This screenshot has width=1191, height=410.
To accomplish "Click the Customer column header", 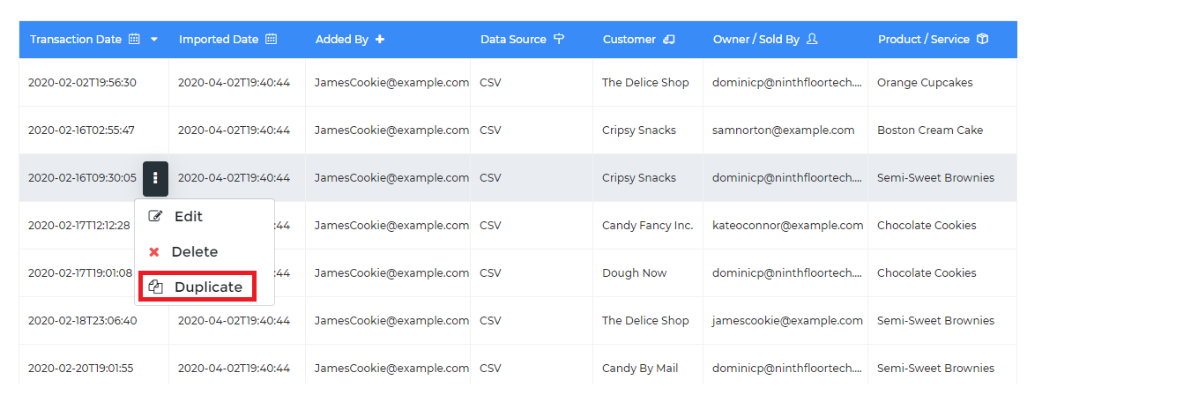I will (x=629, y=39).
